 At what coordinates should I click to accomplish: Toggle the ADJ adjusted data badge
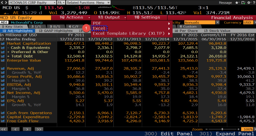pyautogui.click(x=4, y=22)
